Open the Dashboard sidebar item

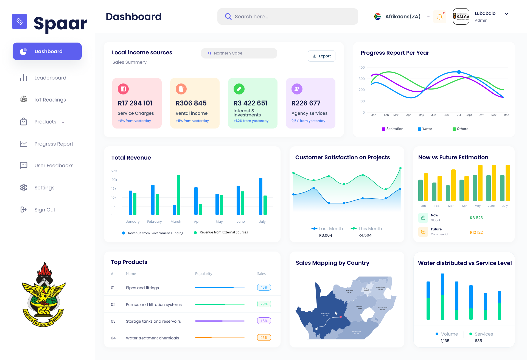point(47,51)
